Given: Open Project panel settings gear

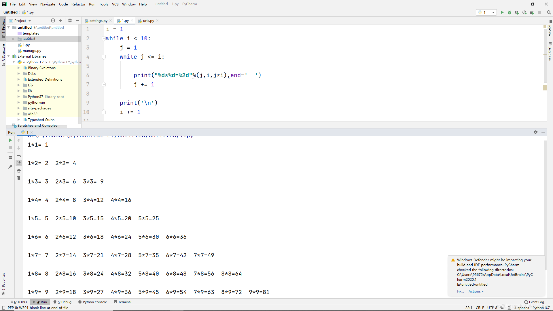Looking at the screenshot, I should point(70,20).
